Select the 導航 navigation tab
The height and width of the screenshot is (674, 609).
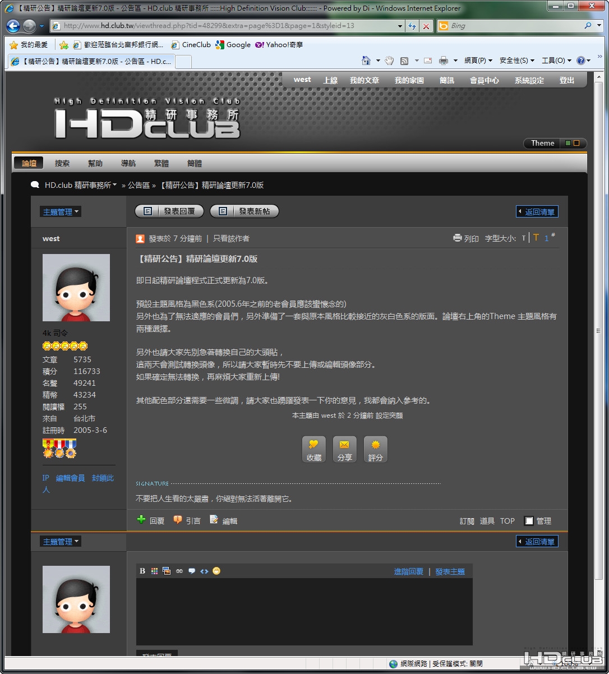(128, 163)
